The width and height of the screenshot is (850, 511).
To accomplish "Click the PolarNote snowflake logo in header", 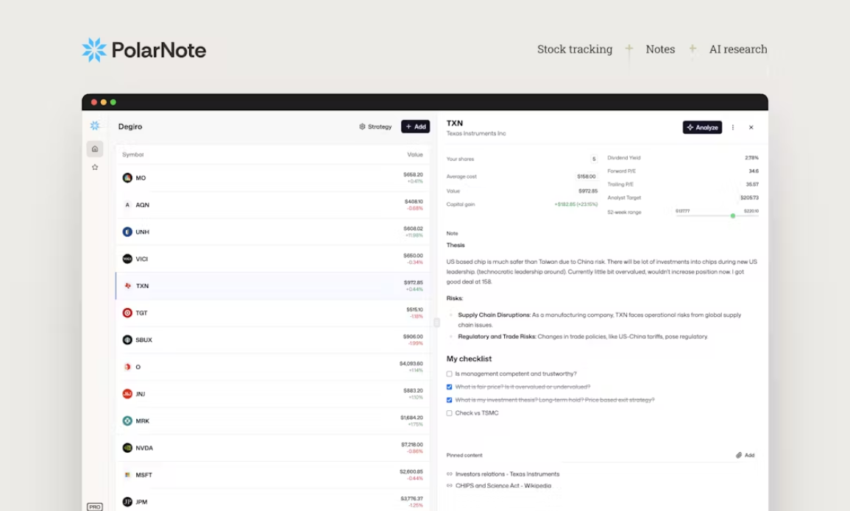I will [x=93, y=50].
